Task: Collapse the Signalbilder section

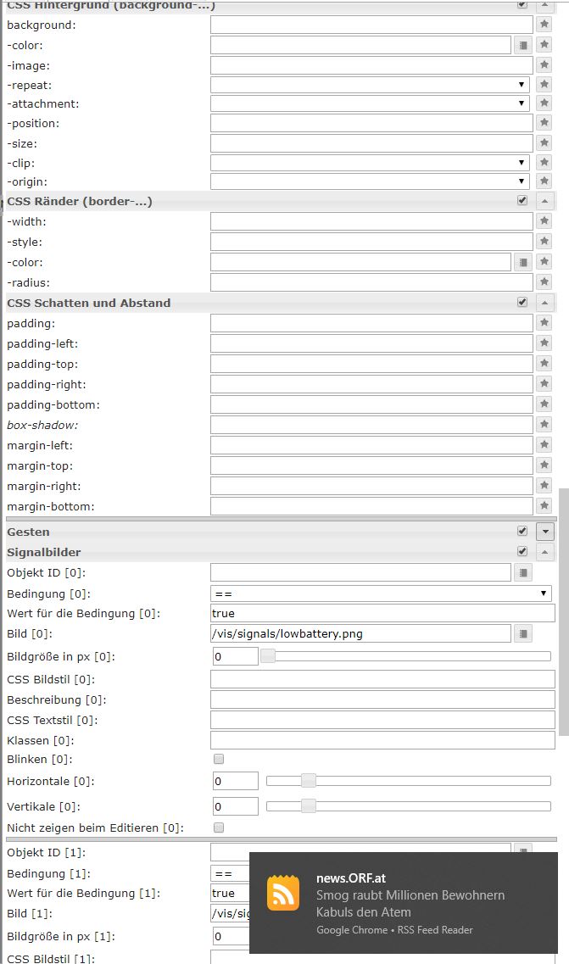Action: click(545, 552)
